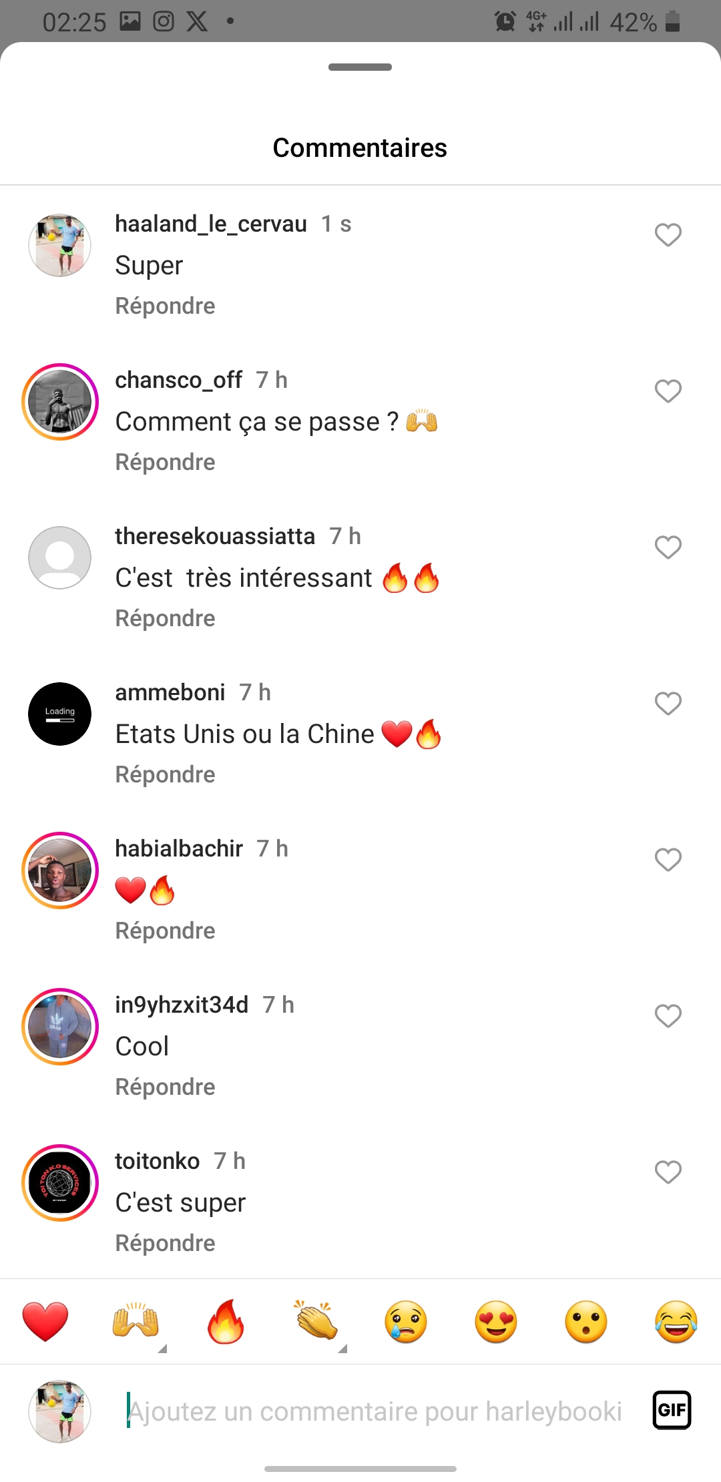The width and height of the screenshot is (721, 1482).
Task: Insert the fire quick emoji
Action: point(226,1321)
